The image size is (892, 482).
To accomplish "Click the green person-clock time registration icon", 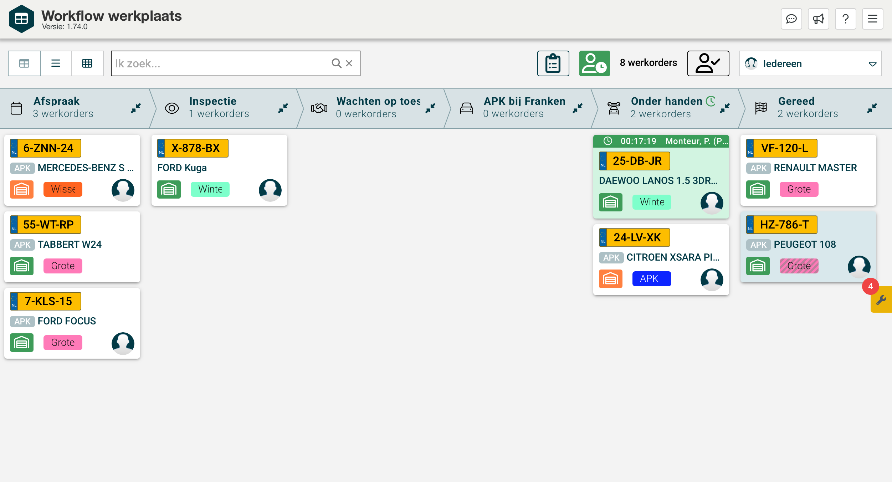I will (x=594, y=63).
